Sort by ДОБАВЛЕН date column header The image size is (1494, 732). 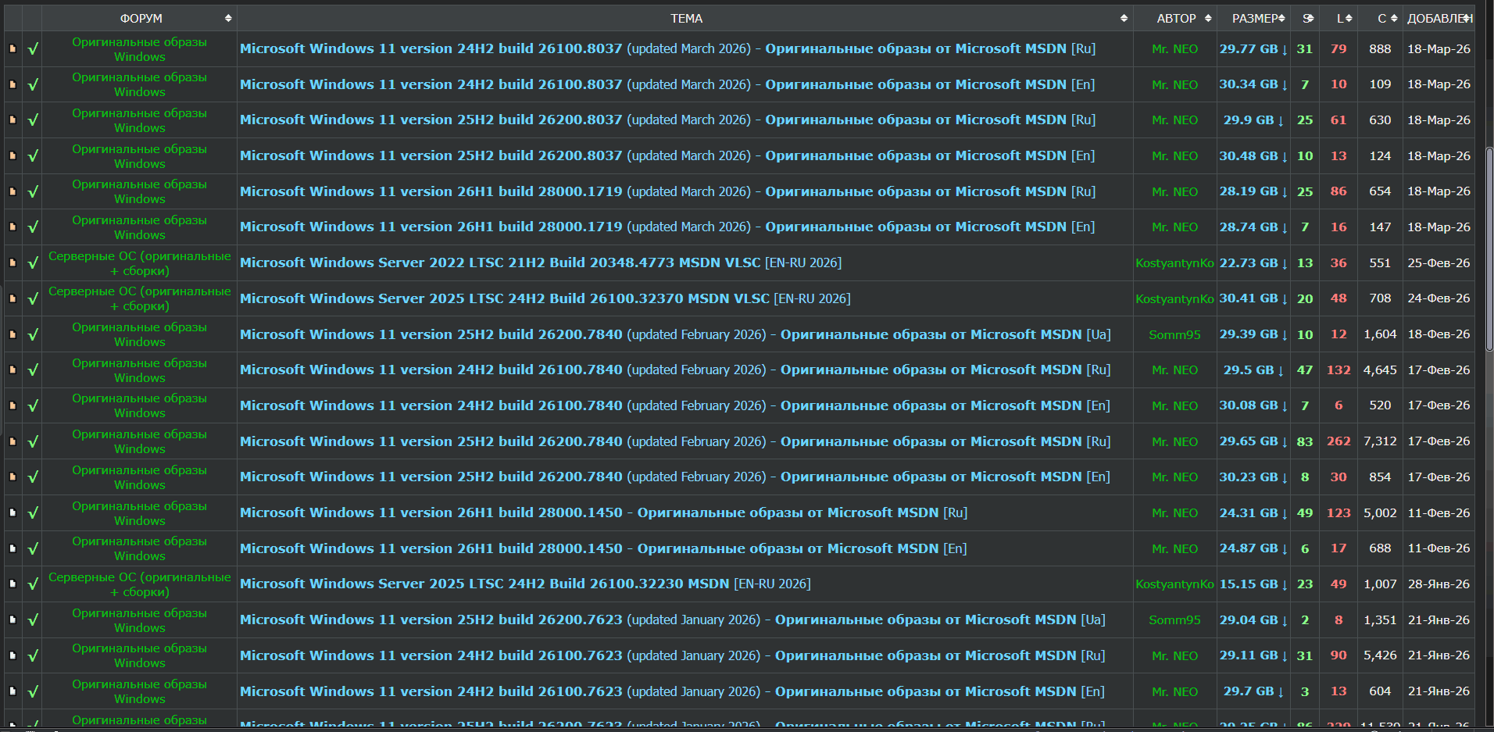pyautogui.click(x=1439, y=18)
